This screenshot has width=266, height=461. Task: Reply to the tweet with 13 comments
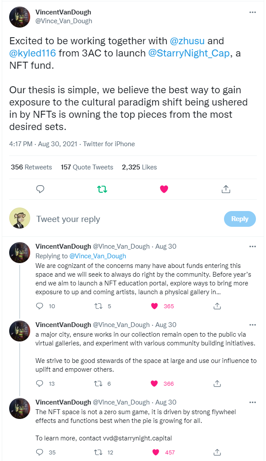click(40, 384)
